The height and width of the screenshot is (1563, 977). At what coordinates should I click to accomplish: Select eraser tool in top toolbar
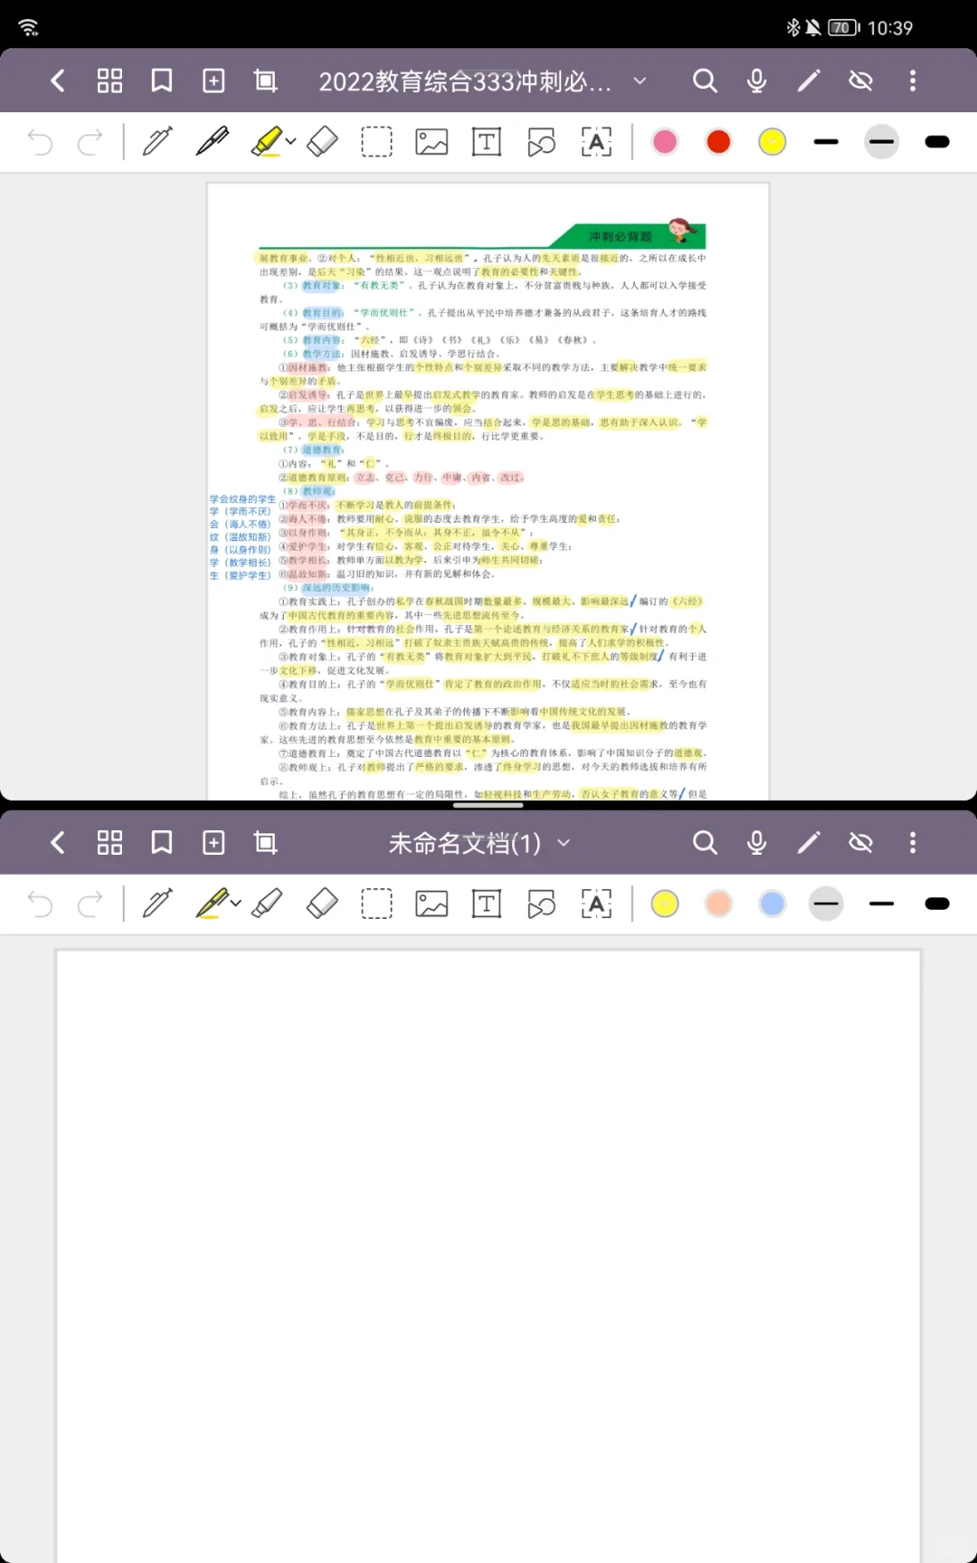323,142
